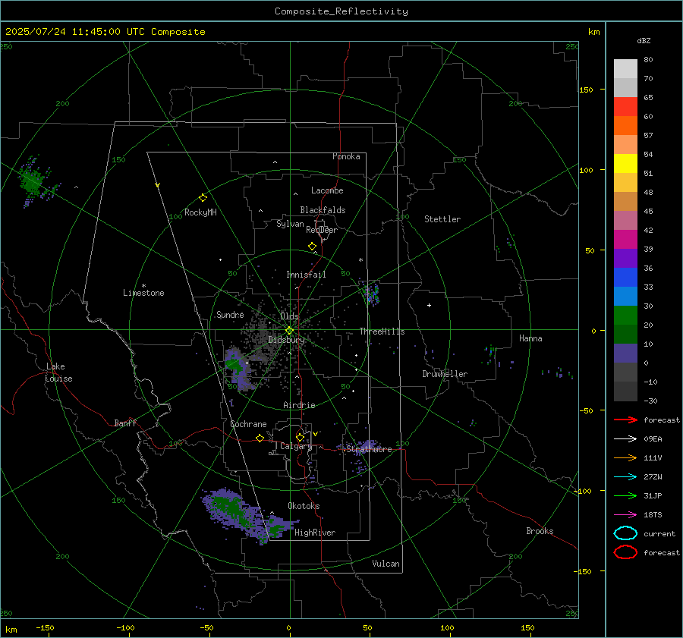Click the dBZ legend heading
The width and height of the screenshot is (683, 638).
coord(644,40)
